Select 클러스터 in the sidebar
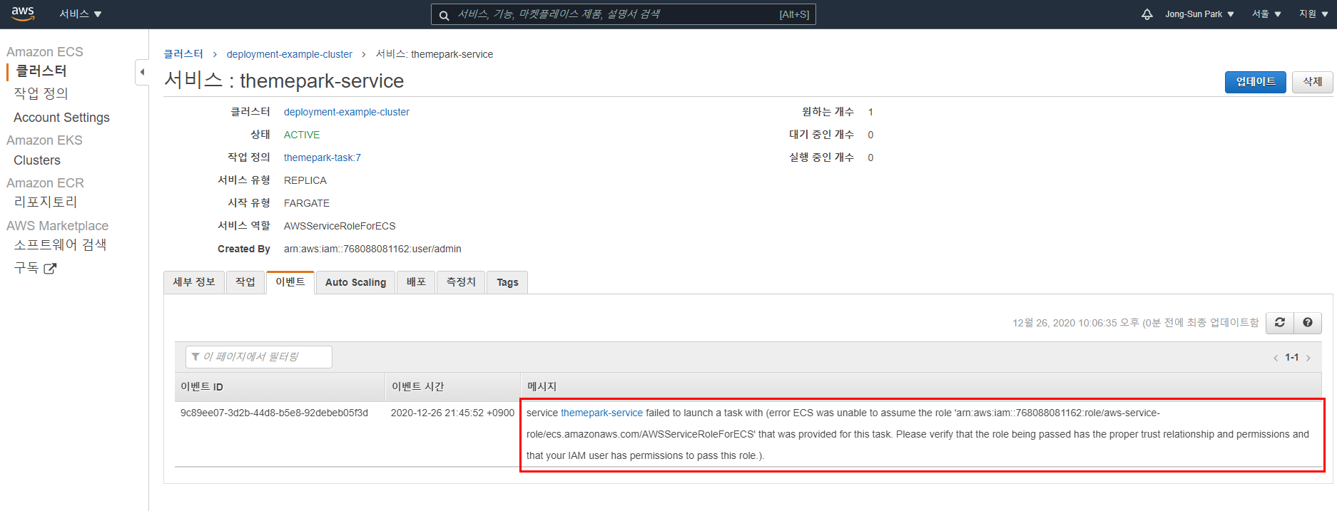 point(41,71)
